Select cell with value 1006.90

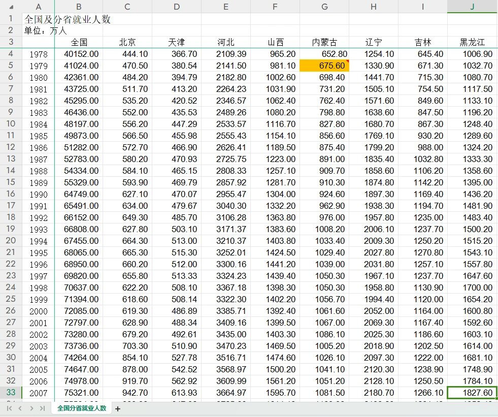[472, 54]
